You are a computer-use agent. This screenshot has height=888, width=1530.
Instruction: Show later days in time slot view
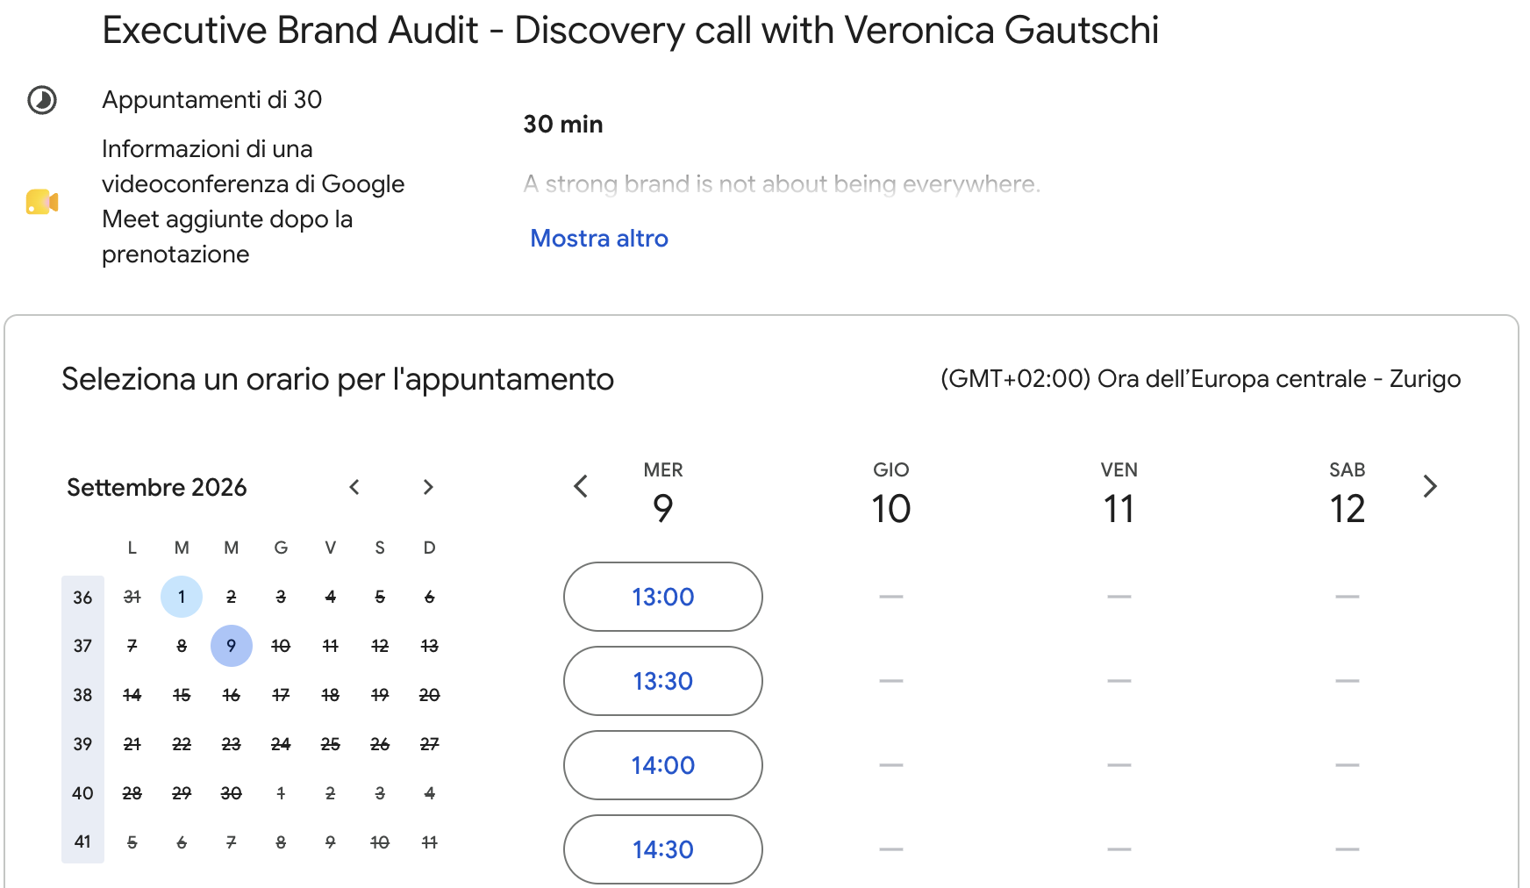(x=1430, y=486)
